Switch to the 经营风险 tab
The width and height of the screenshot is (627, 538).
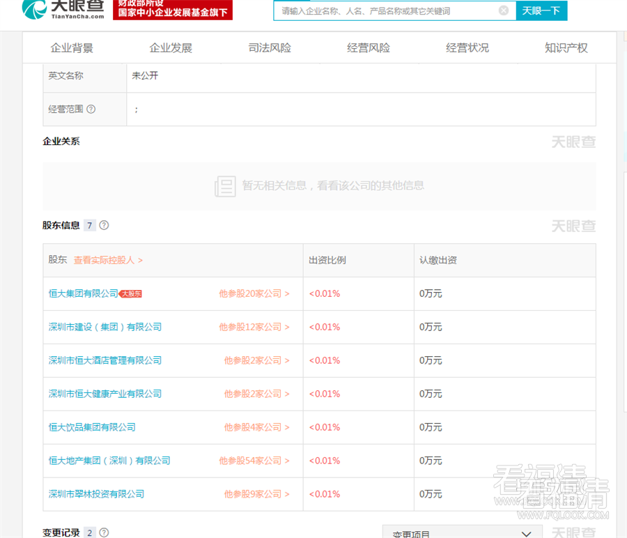(369, 48)
